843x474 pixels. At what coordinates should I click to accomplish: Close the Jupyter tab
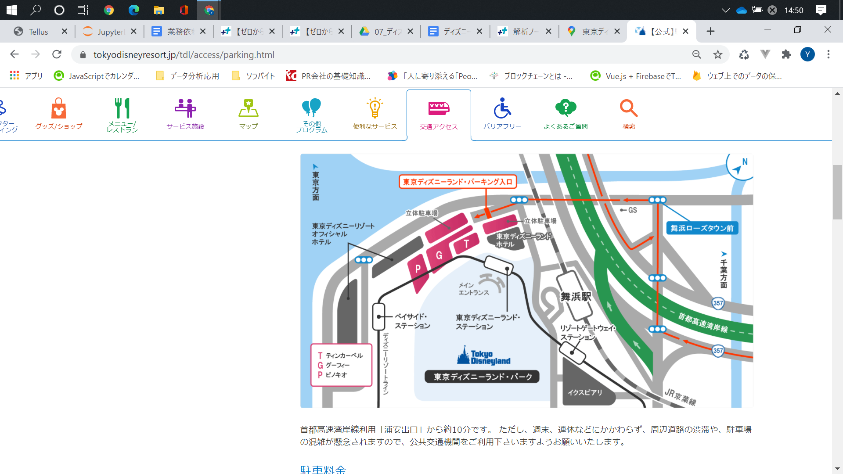click(x=134, y=32)
